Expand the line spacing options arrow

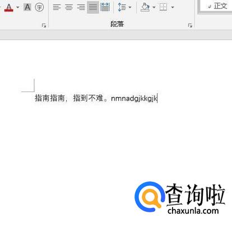pos(130,7)
